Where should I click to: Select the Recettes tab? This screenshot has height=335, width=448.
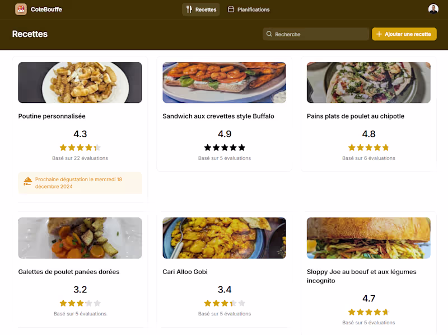(200, 10)
